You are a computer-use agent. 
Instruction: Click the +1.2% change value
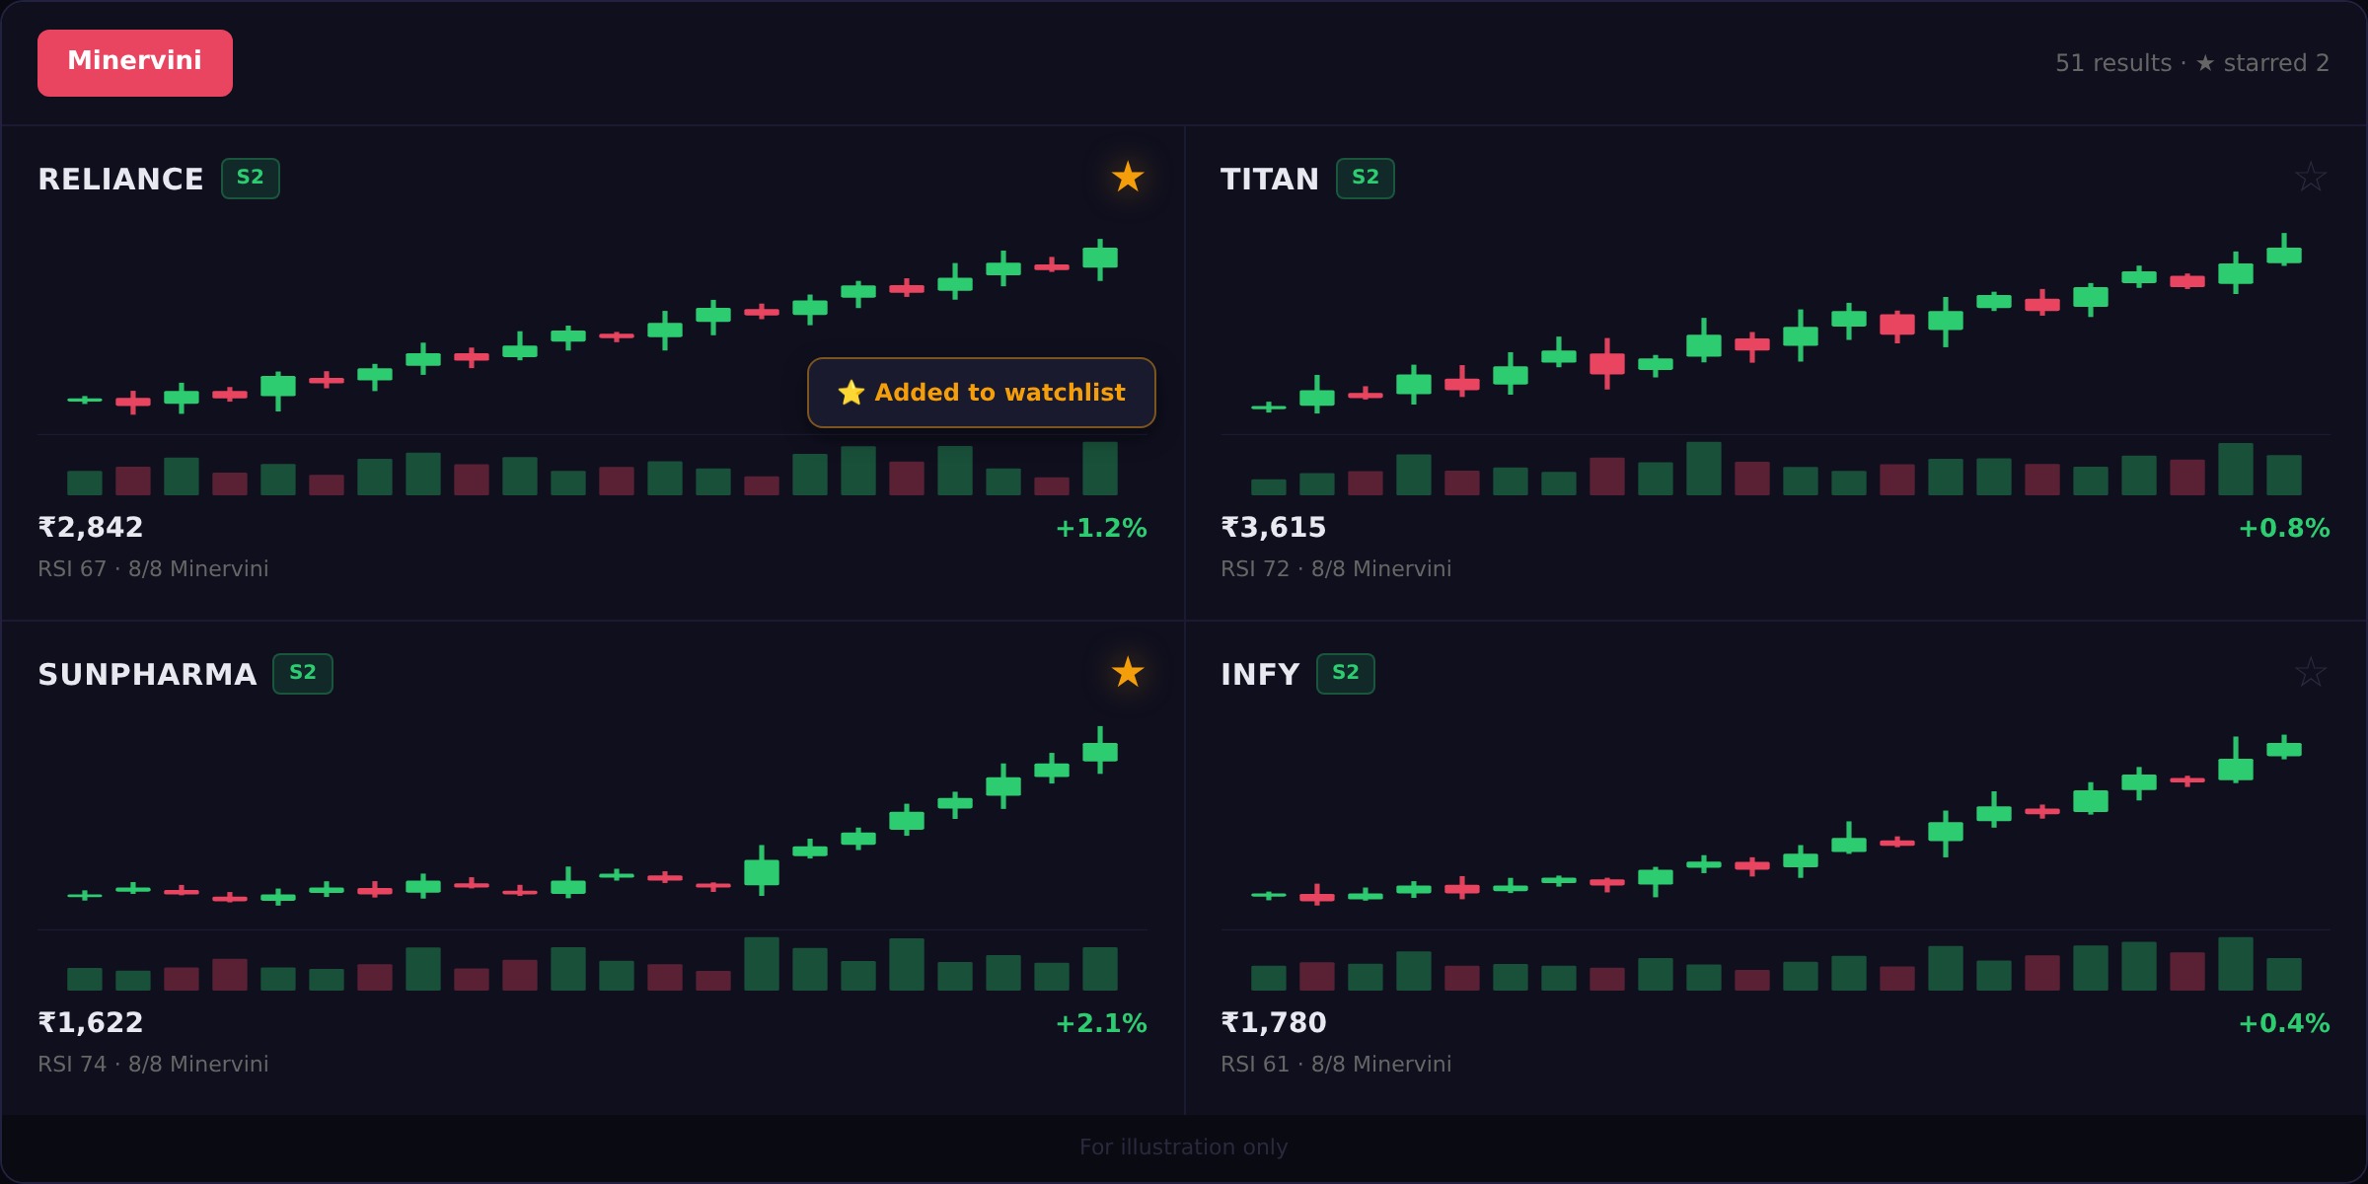[x=1101, y=529]
